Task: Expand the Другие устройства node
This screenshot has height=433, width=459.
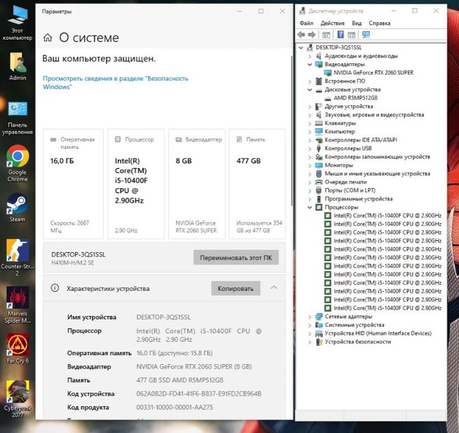Action: point(310,107)
